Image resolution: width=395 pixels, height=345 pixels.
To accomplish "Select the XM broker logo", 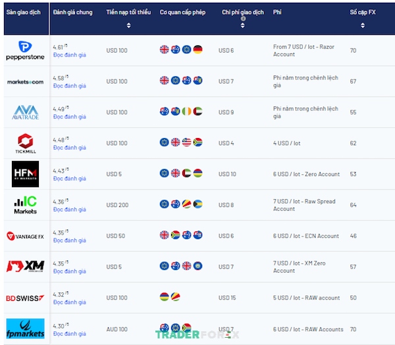I will 25,266.
